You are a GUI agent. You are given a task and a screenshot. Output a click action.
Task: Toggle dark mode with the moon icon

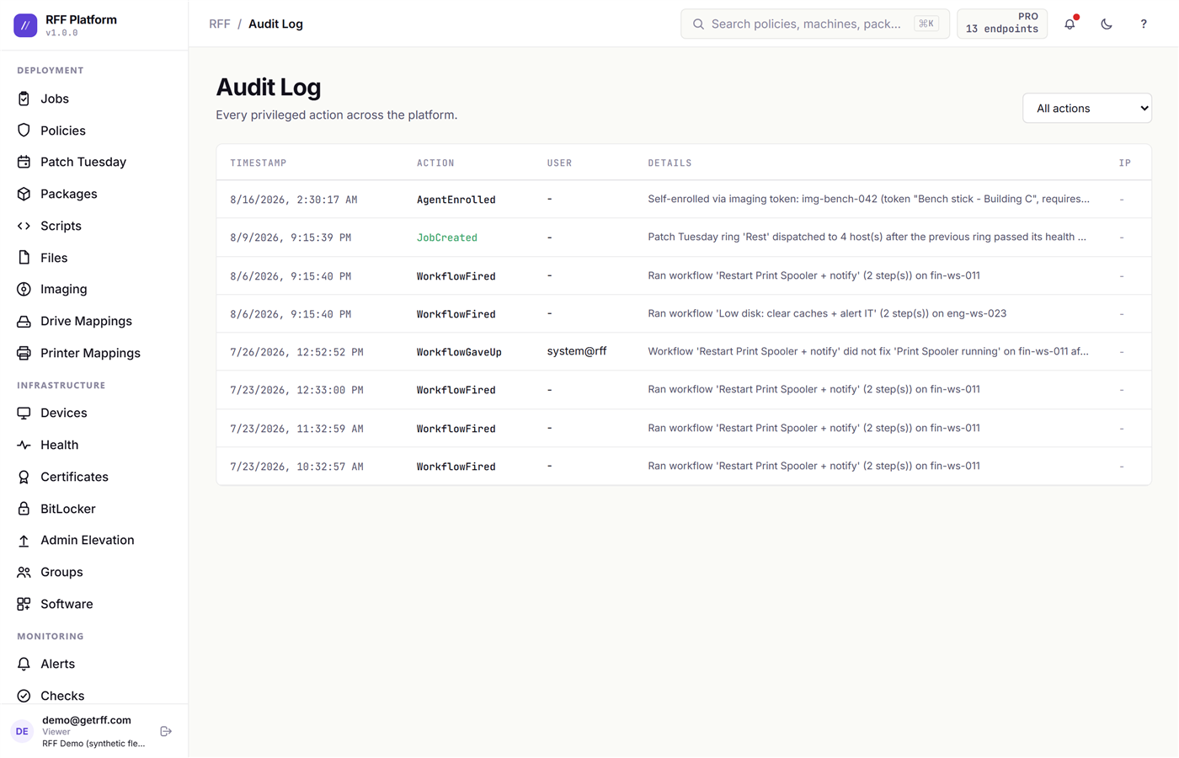pos(1107,24)
